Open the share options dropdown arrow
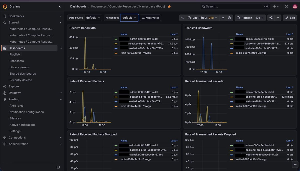This screenshot has height=171, width=300. click(x=278, y=18)
